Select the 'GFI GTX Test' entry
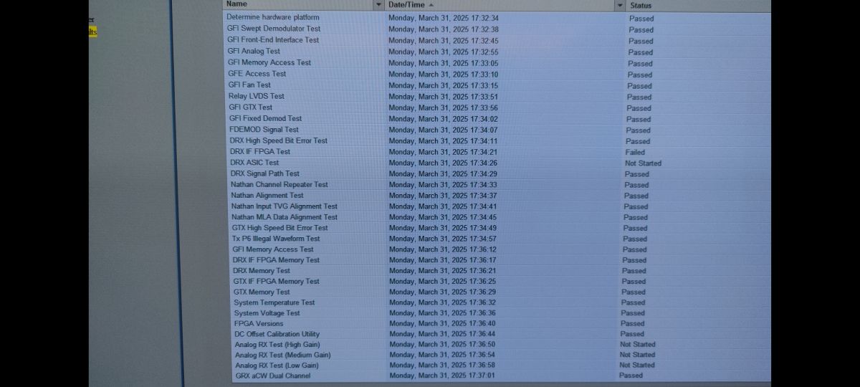Screen dimensions: 860x387 pyautogui.click(x=251, y=107)
